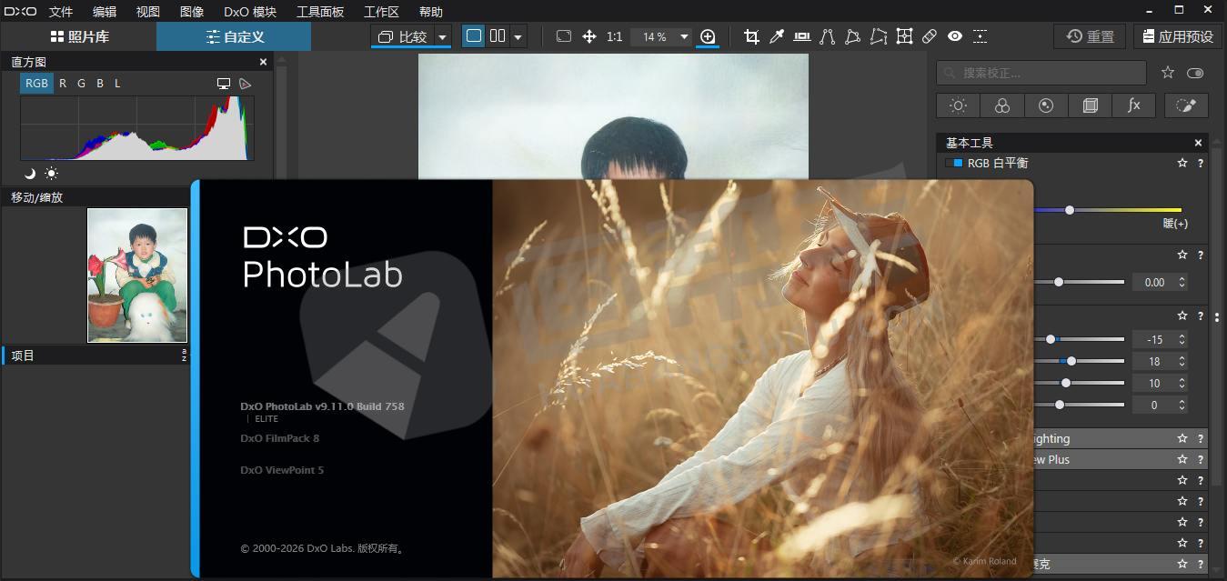Select the repair retouch tool
This screenshot has height=581, width=1227.
coord(929,36)
